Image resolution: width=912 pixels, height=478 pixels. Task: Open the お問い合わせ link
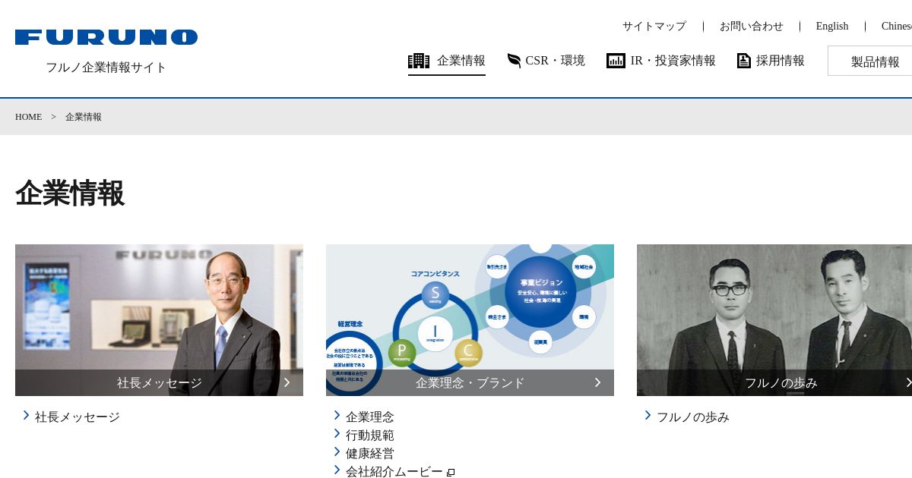coord(752,26)
